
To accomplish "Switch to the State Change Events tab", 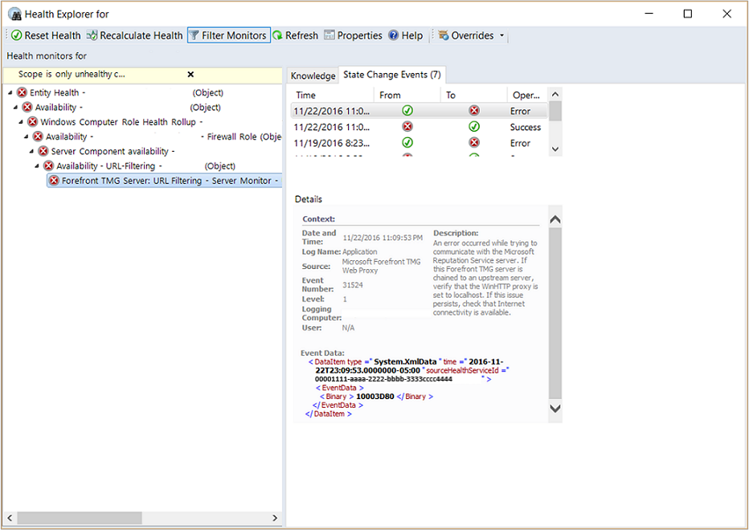I will (392, 75).
